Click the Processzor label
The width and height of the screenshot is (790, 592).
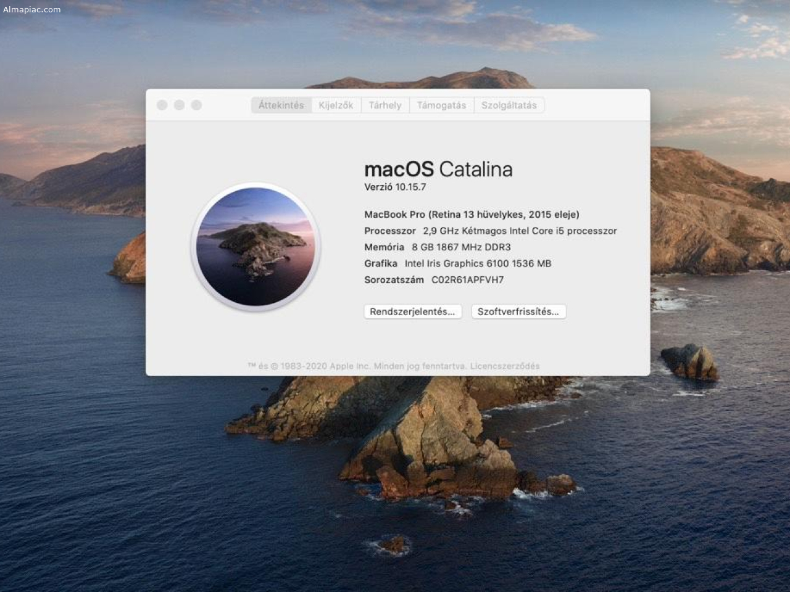[390, 231]
